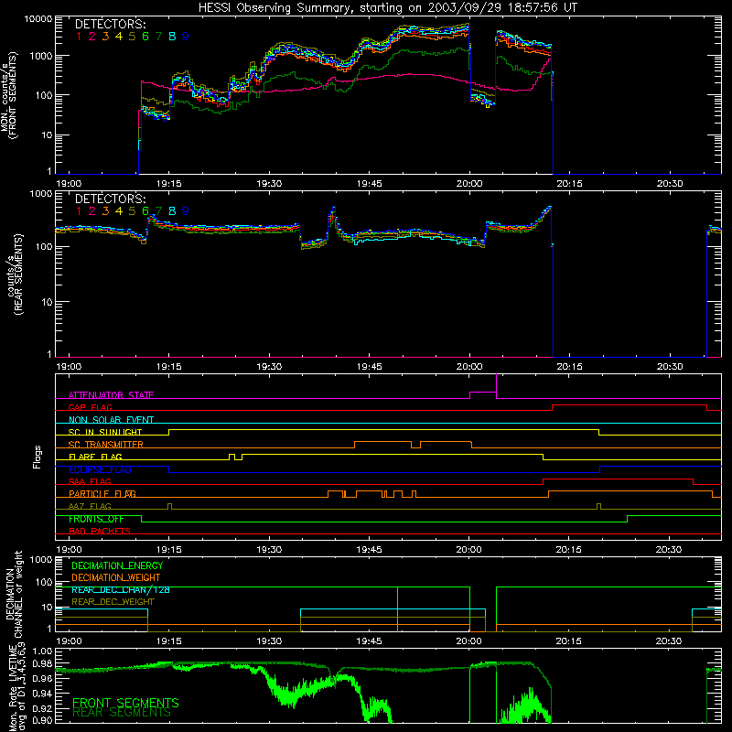Click the BAD_PACKETS flag label
This screenshot has width=732, height=732.
pos(100,531)
